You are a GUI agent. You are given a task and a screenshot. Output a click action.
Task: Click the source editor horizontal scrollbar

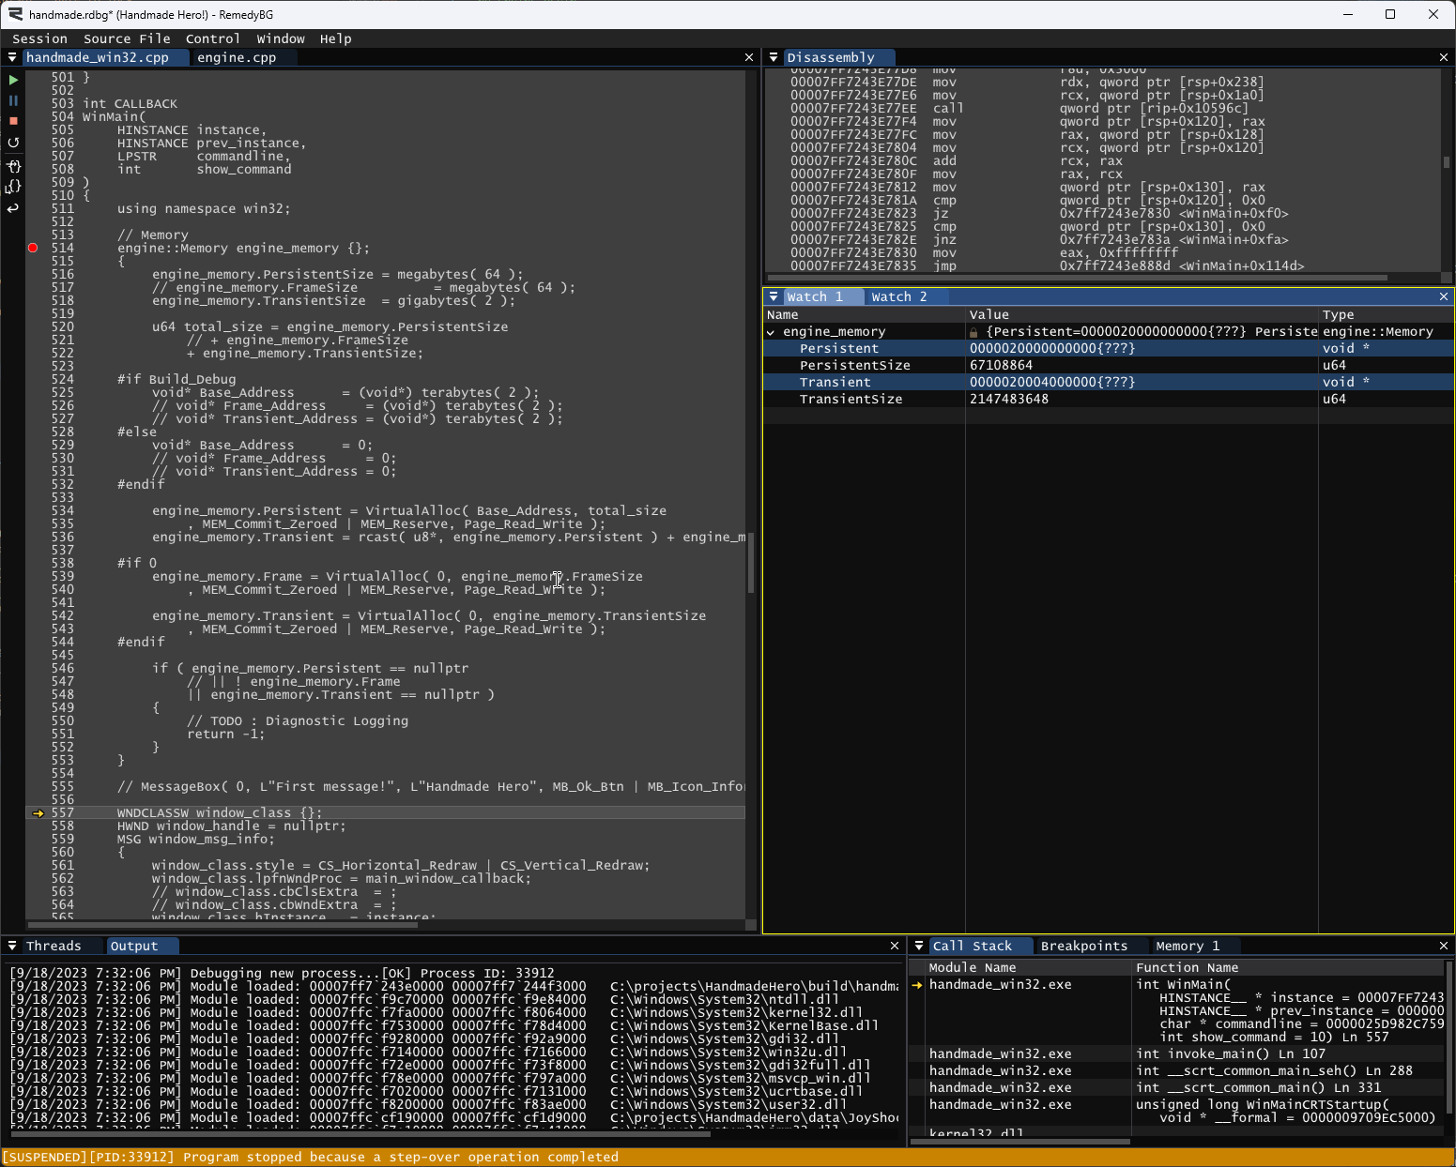point(222,925)
